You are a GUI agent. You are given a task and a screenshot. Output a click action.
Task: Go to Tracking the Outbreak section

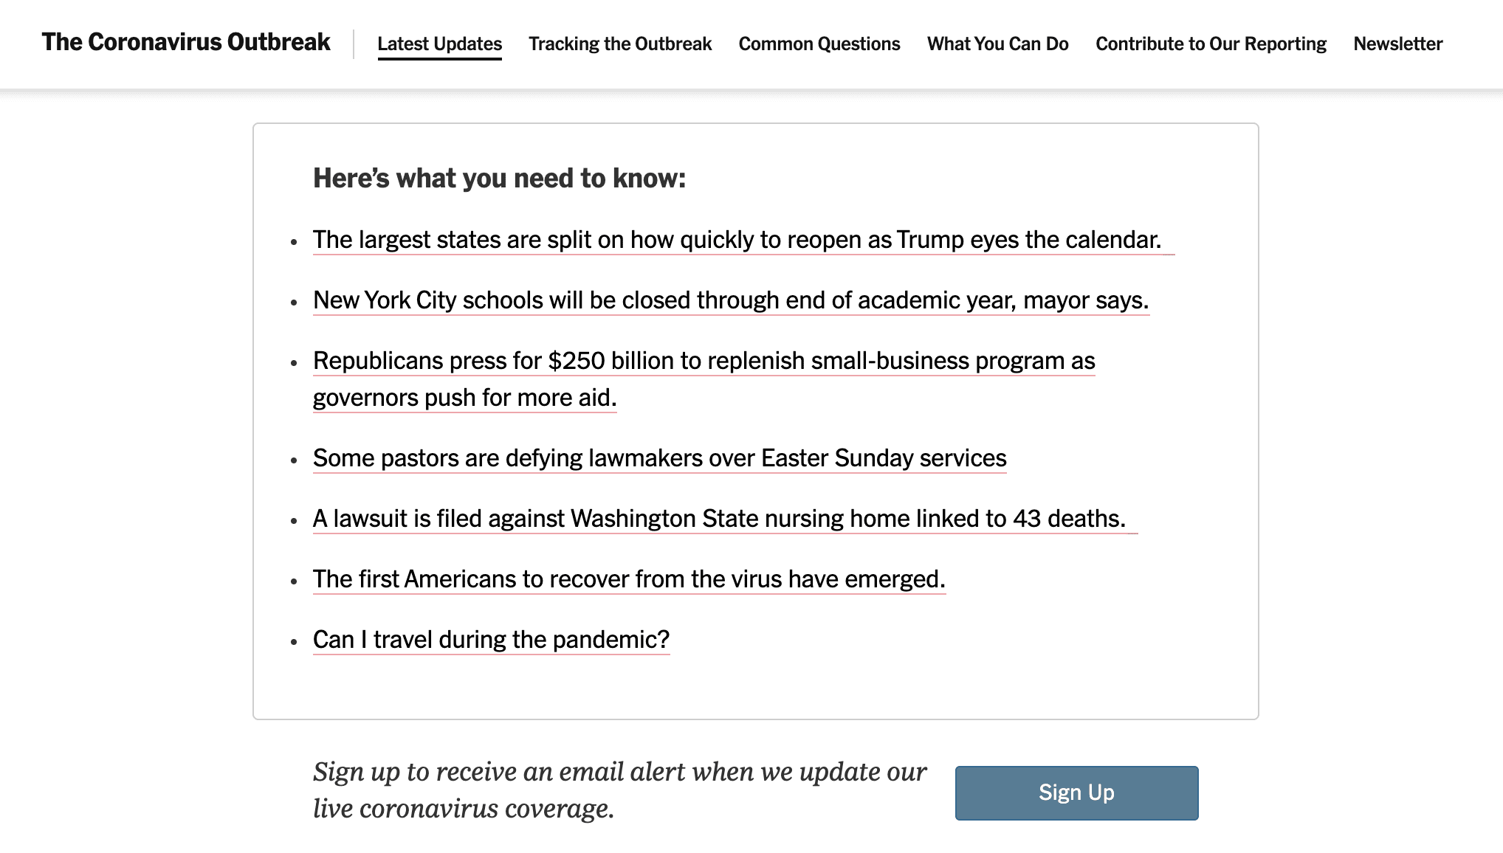point(619,44)
